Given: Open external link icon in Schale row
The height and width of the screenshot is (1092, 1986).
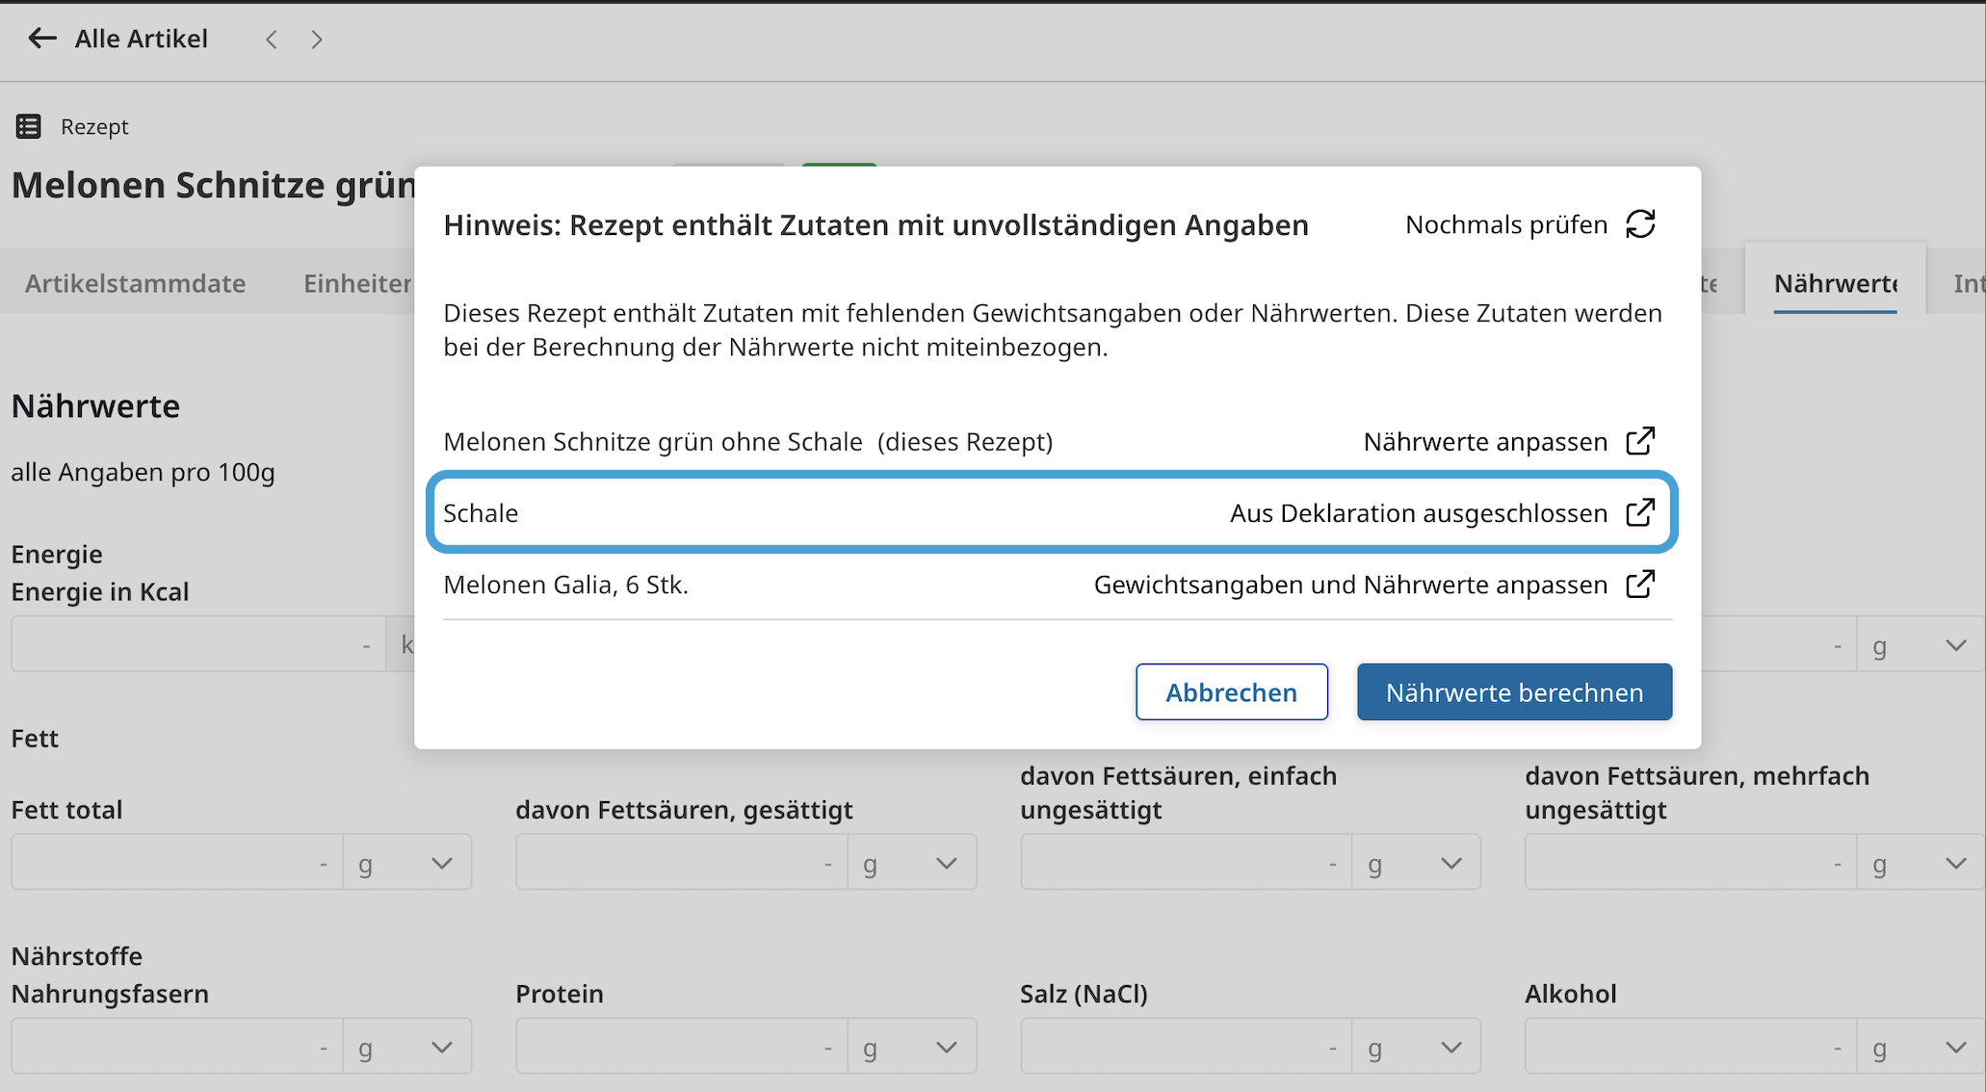Looking at the screenshot, I should 1640,512.
